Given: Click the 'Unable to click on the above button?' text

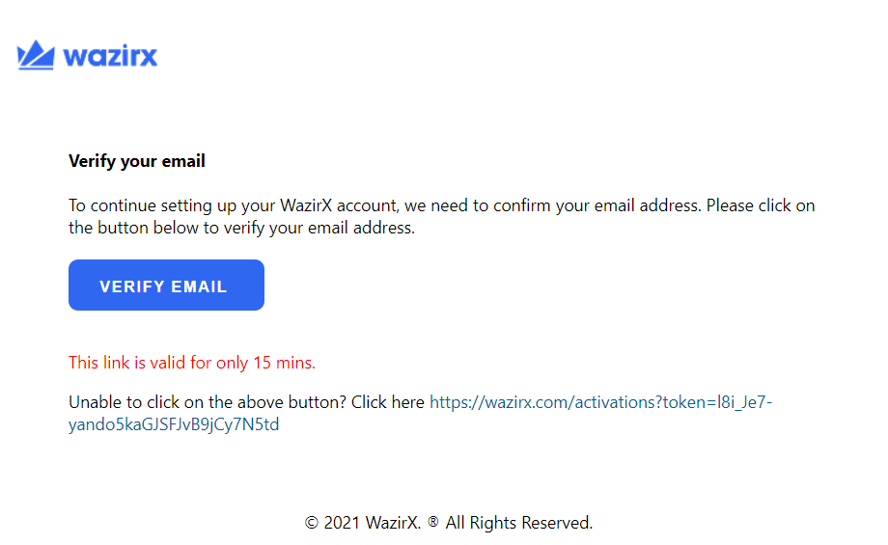Looking at the screenshot, I should point(208,402).
